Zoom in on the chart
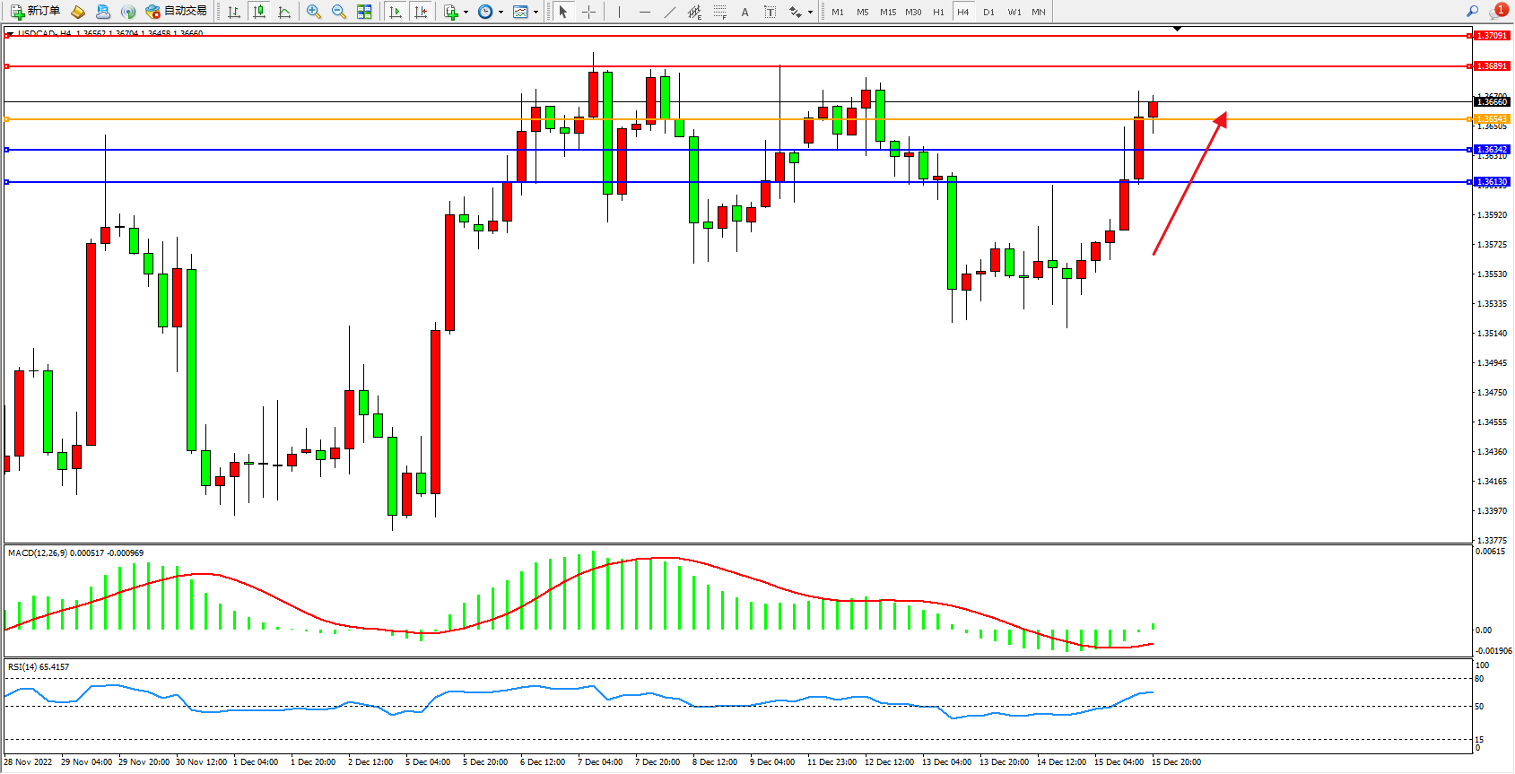 coord(313,12)
